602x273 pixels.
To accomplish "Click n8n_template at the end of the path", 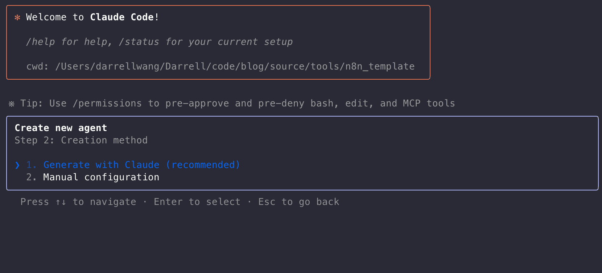I will click(x=380, y=67).
